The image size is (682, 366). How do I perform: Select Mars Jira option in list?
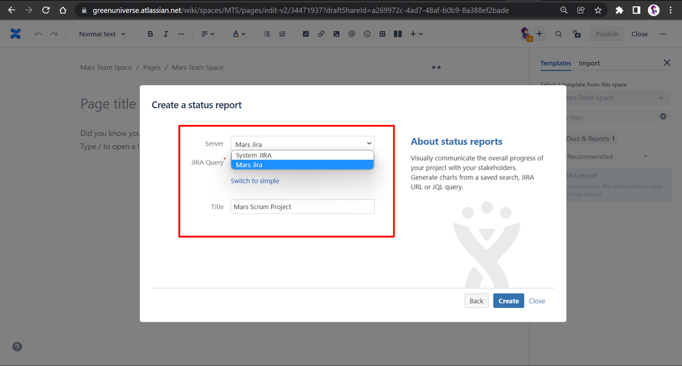[x=302, y=165]
